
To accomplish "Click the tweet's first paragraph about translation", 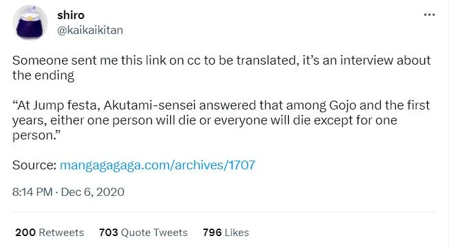I will 221,68.
